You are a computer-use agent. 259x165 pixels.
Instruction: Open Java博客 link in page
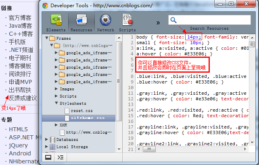click(x=20, y=26)
